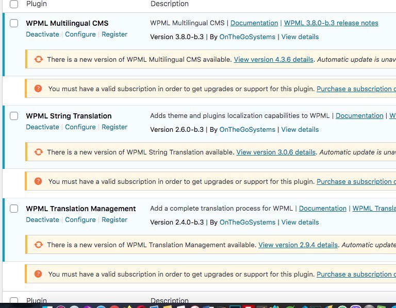Open Documentation link for WPML Multilingual CMS

coord(254,23)
